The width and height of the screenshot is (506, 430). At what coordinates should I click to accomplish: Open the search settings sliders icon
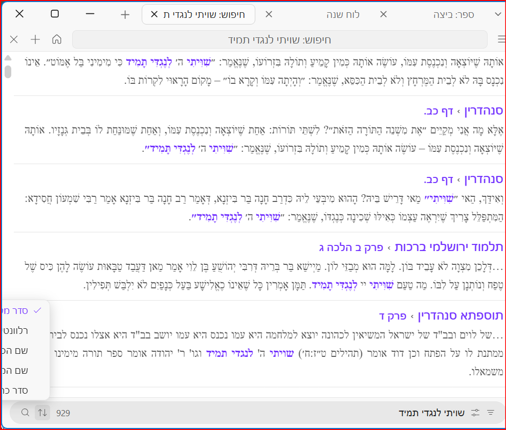coord(475,413)
